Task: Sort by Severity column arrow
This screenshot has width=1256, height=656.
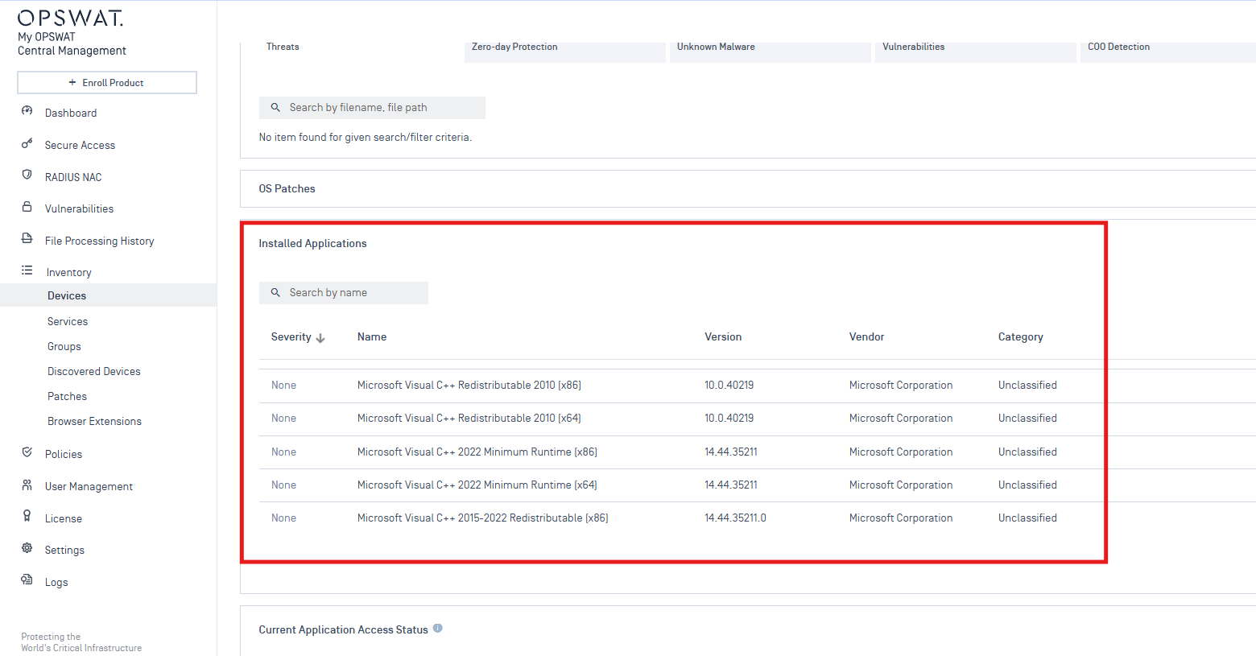Action: point(320,338)
